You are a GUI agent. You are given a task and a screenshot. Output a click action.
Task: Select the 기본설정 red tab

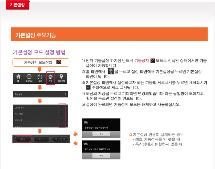[18, 5]
